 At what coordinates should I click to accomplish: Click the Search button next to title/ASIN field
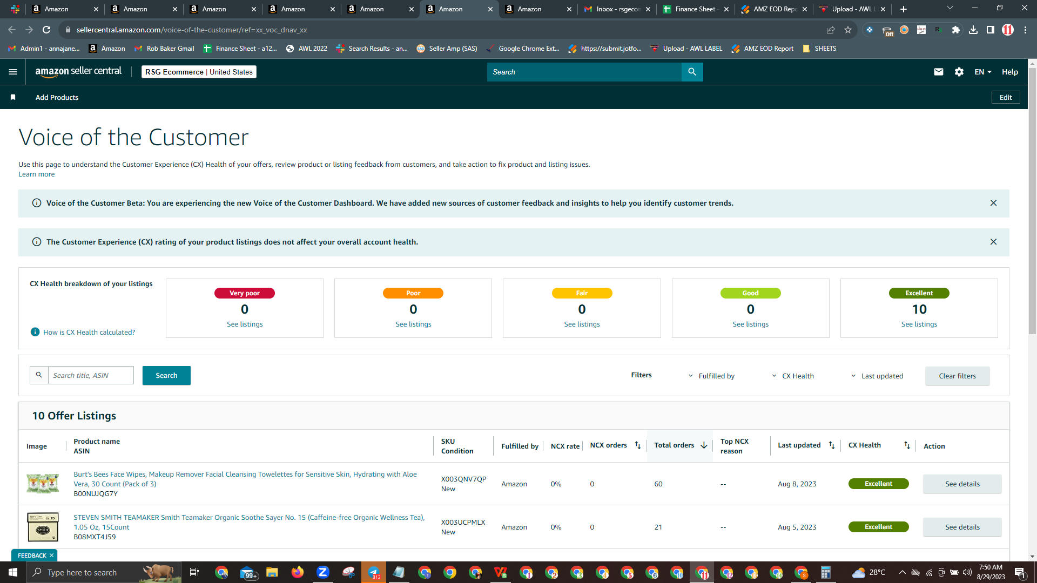coord(166,376)
